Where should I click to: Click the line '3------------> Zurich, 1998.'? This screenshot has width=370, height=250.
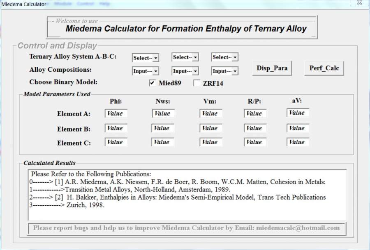[x=67, y=205]
